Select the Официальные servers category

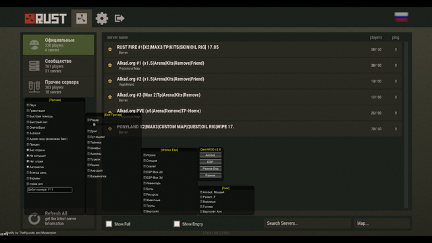59,45
